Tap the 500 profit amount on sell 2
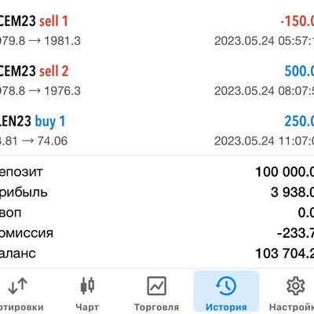 click(299, 71)
